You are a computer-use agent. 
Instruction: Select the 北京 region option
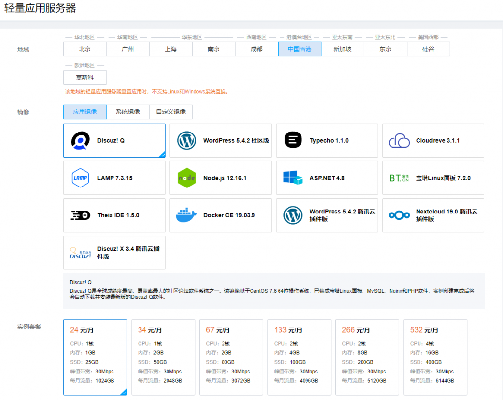(85, 49)
